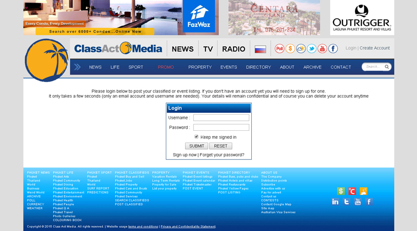
Task: Click the ClassAct Media logo
Action: point(118,48)
